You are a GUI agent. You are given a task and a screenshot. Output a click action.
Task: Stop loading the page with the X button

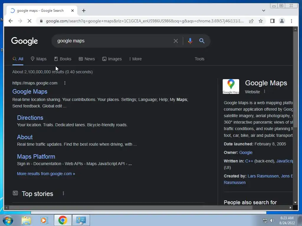pos(29,21)
